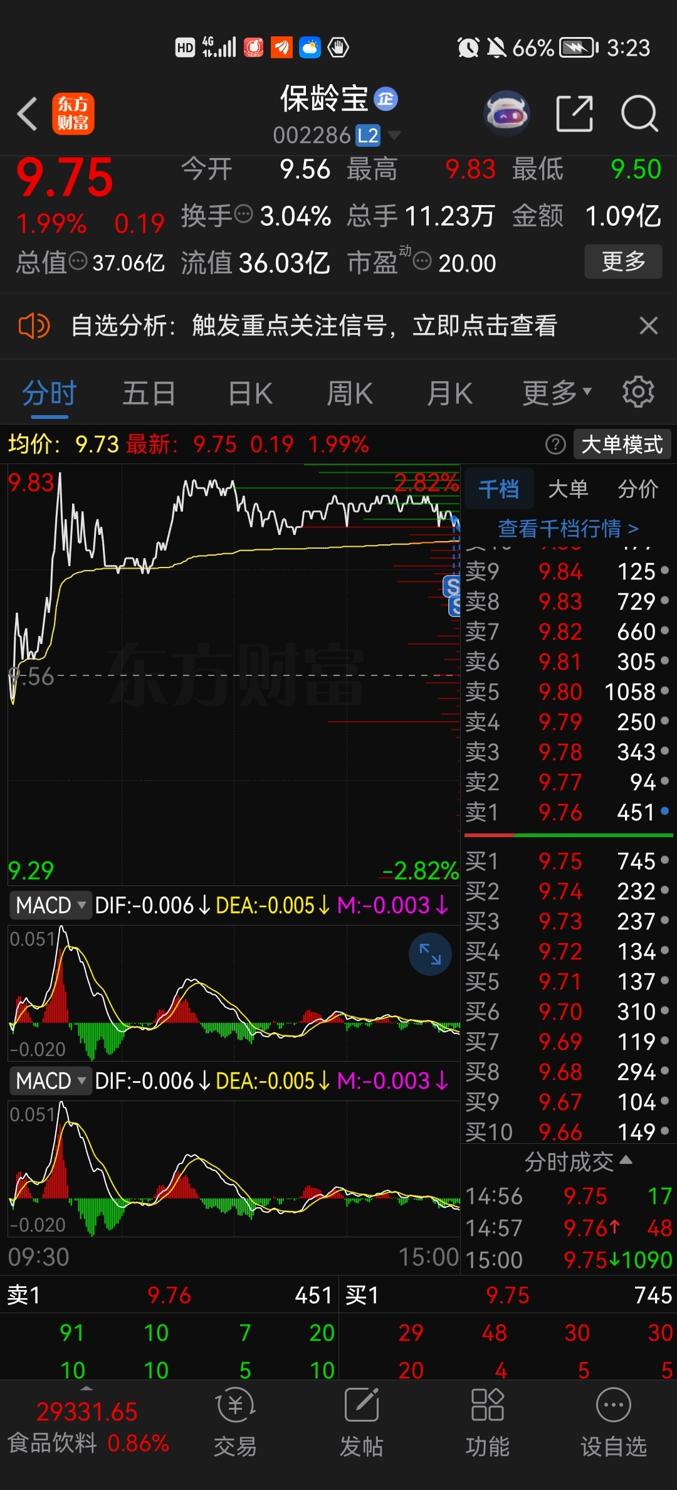Select the 分价 tab
The image size is (677, 1490).
[638, 489]
